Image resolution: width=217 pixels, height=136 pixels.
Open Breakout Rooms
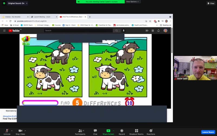136,132
